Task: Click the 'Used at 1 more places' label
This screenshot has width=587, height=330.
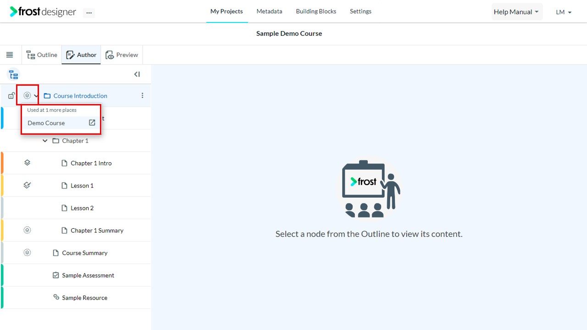Action: 52,110
